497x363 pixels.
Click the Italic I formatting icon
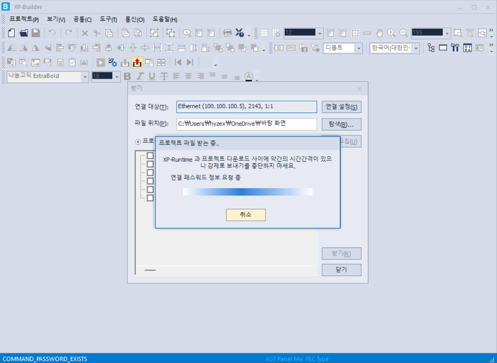click(x=140, y=76)
